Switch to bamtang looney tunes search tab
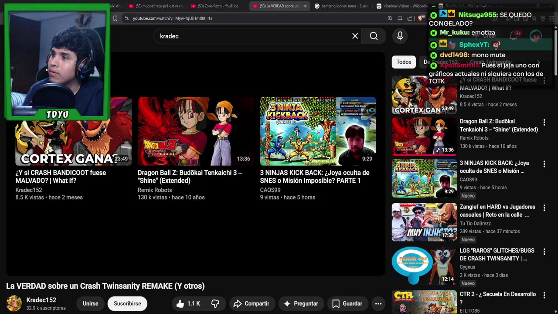 [342, 6]
